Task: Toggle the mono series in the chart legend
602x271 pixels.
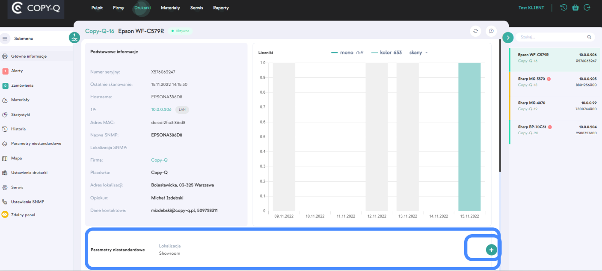Action: [x=347, y=53]
